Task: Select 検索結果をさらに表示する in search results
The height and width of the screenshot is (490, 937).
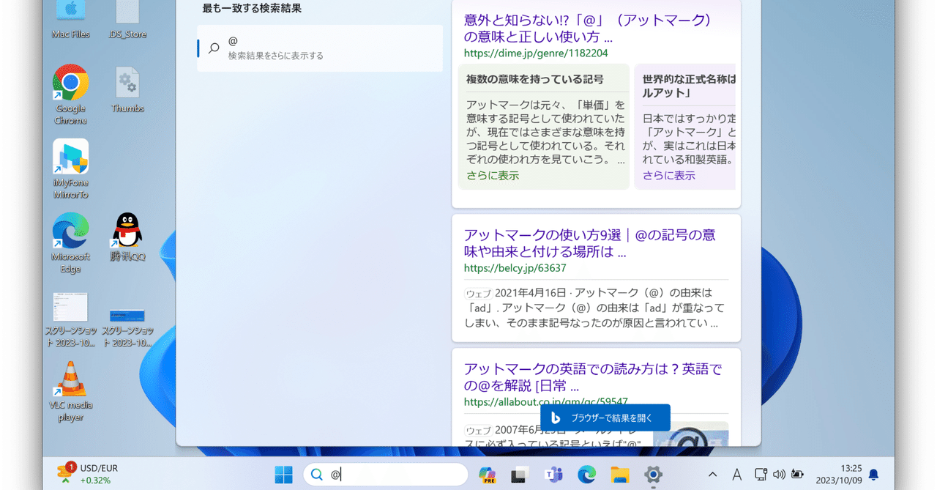Action: 319,48
